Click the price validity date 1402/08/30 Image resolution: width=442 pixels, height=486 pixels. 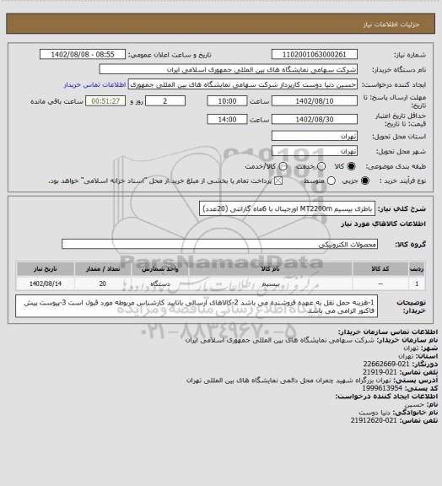(315, 120)
